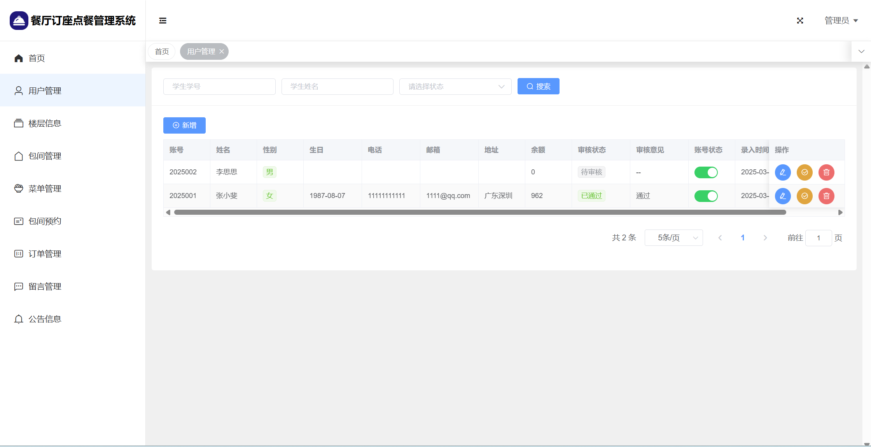Open the 请选择状态 dropdown

point(455,87)
